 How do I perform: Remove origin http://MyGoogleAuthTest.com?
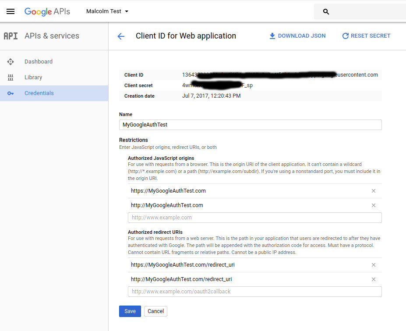coord(374,205)
